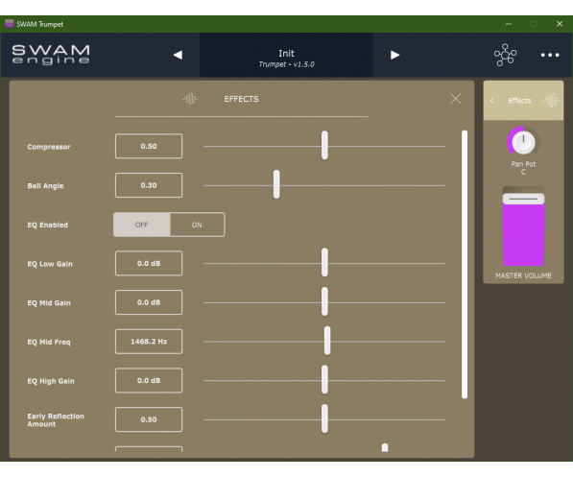Click the EQ High Gain slider handle

(x=324, y=380)
